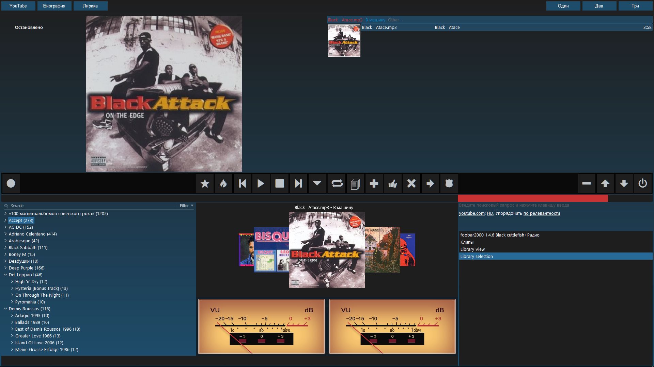Viewport: 654px width, 367px height.
Task: Click the round record circle button
Action: pyautogui.click(x=11, y=183)
